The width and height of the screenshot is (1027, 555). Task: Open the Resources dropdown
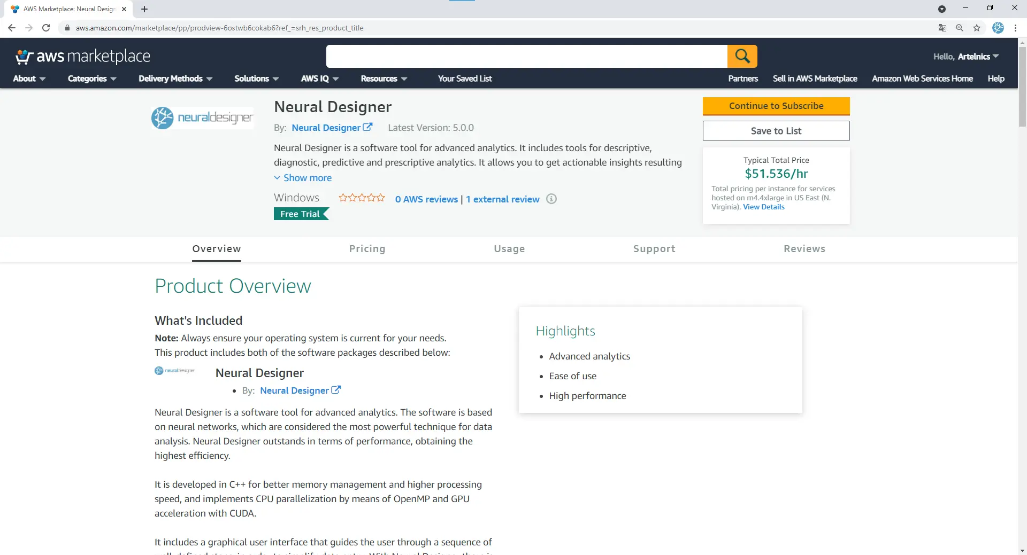pyautogui.click(x=384, y=79)
